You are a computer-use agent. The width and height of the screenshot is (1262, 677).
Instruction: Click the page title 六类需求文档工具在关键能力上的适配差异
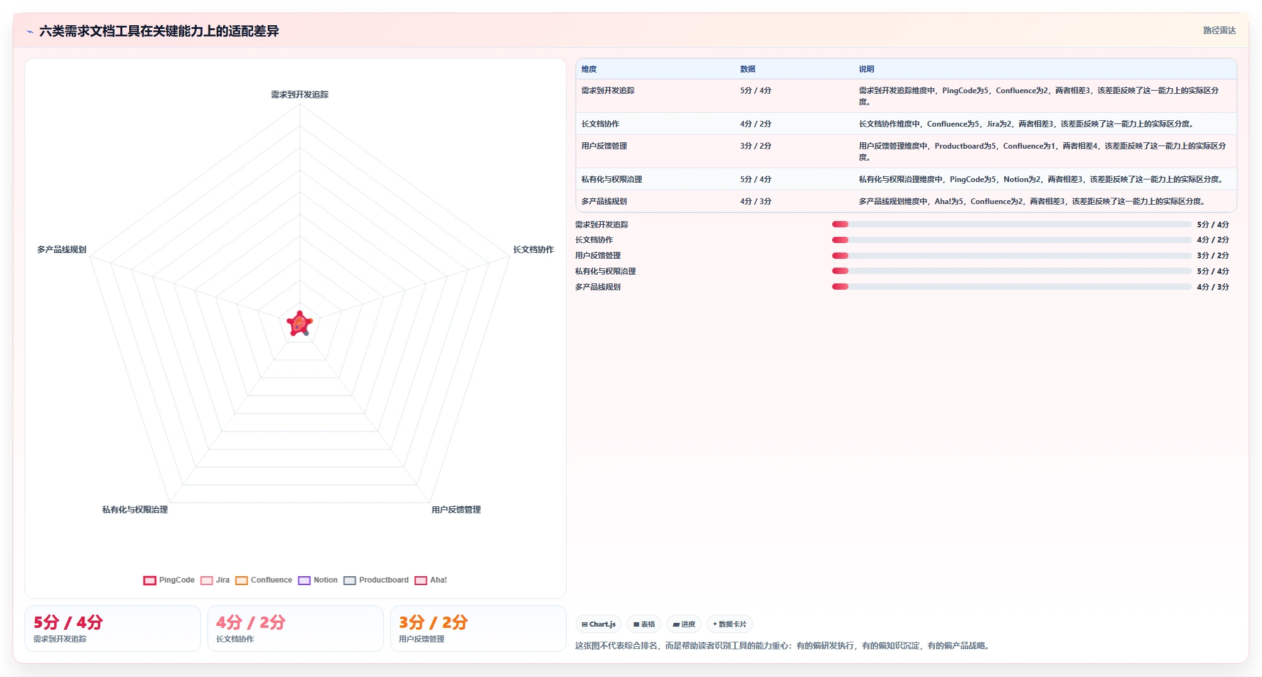[x=159, y=31]
